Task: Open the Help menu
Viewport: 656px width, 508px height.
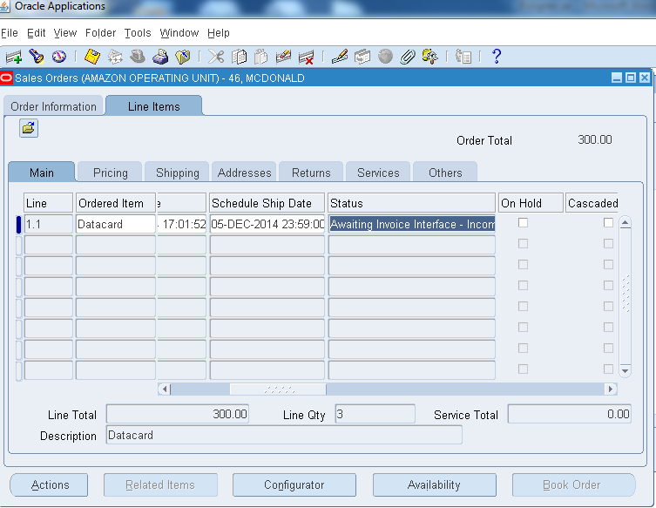Action: tap(219, 33)
